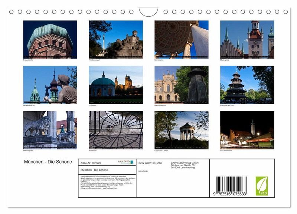The height and width of the screenshot is (214, 297).
Task: Select the Chinesischer Turm photo
Action: (247, 85)
